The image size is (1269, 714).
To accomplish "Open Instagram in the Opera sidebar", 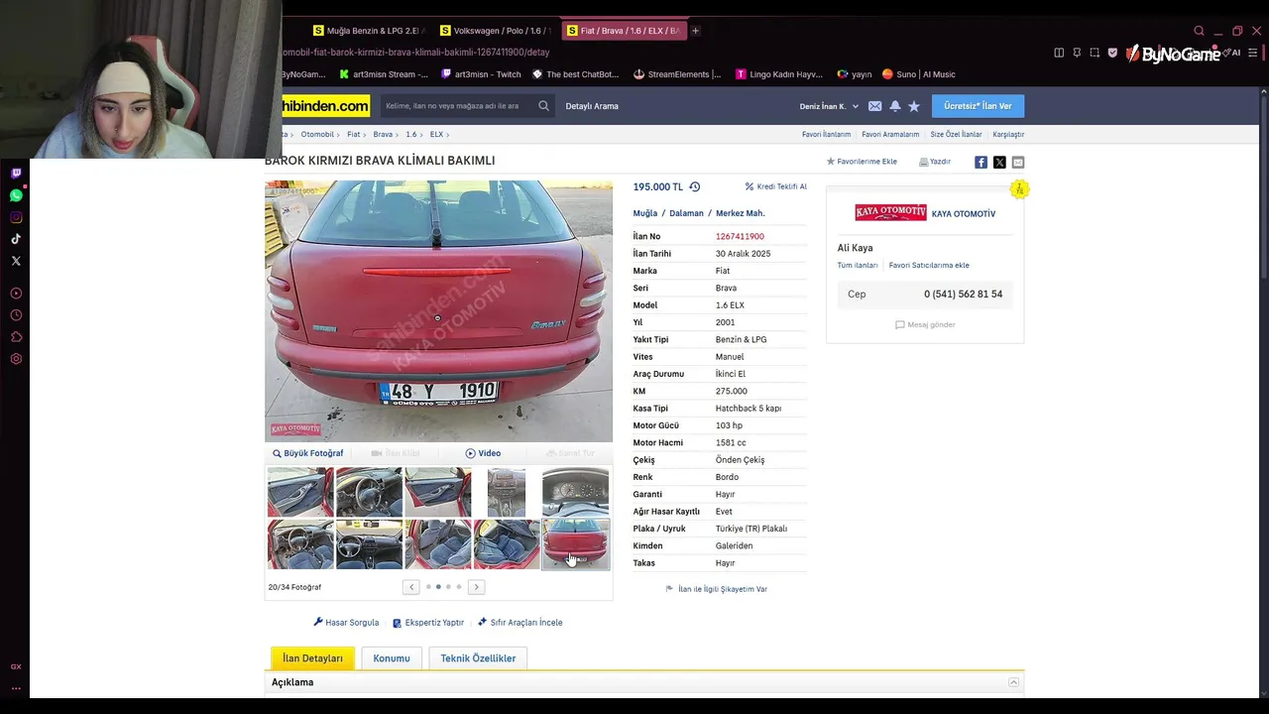I will (16, 217).
